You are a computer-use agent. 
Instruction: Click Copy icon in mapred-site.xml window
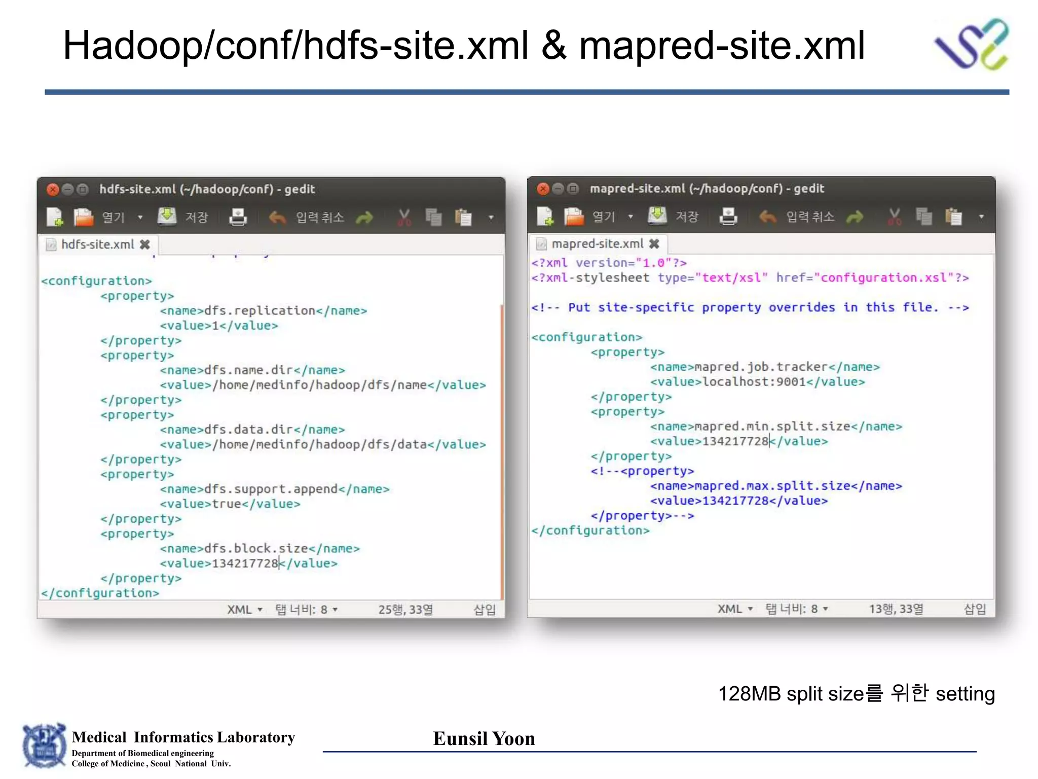(x=924, y=217)
